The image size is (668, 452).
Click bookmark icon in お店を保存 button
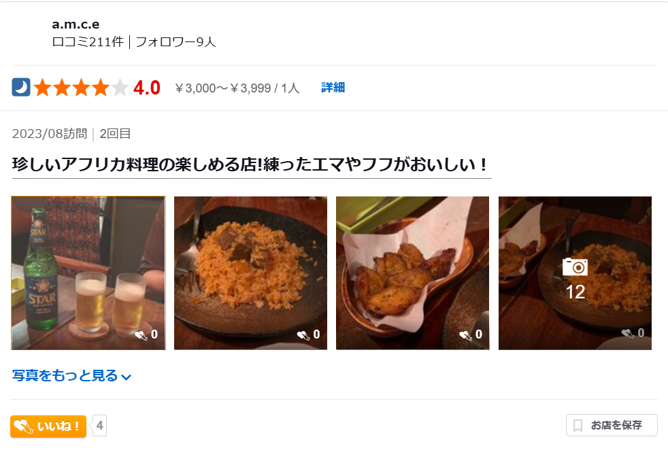coord(578,425)
